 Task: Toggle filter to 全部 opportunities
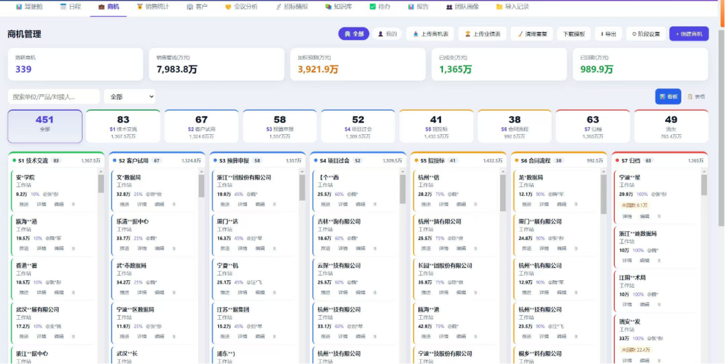coord(354,34)
